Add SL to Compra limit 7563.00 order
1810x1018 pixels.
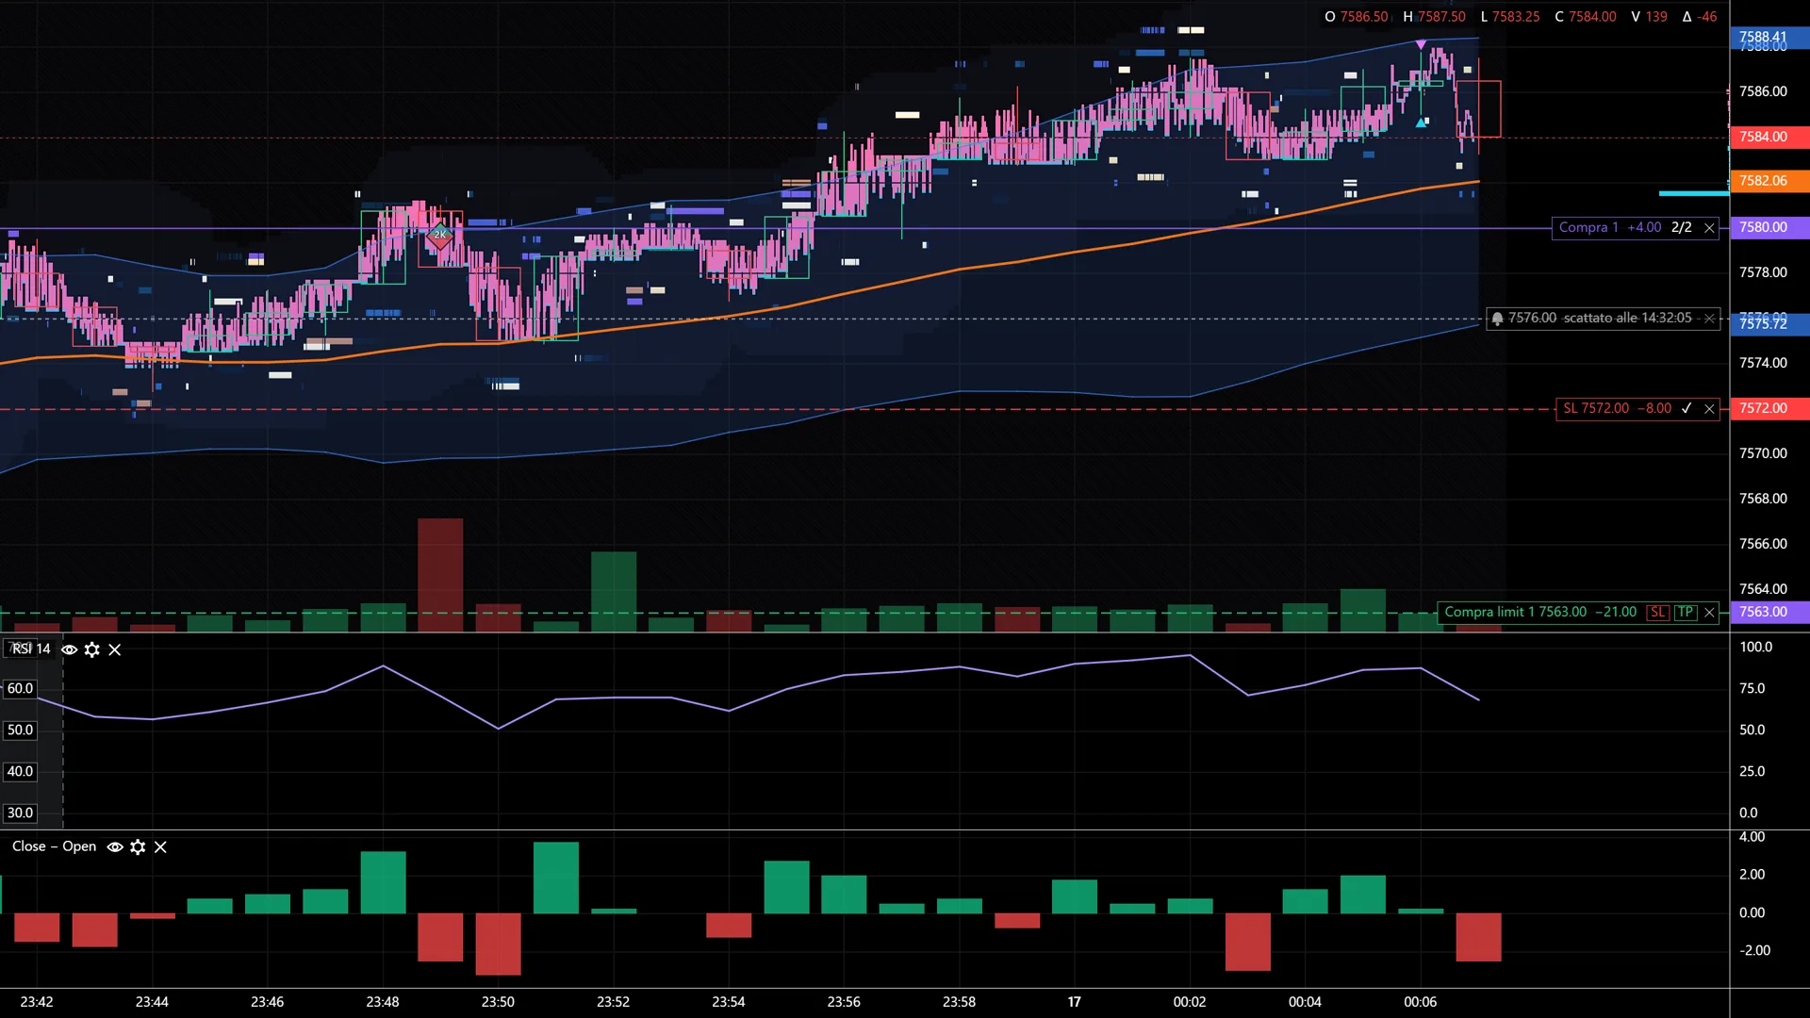[x=1657, y=613]
